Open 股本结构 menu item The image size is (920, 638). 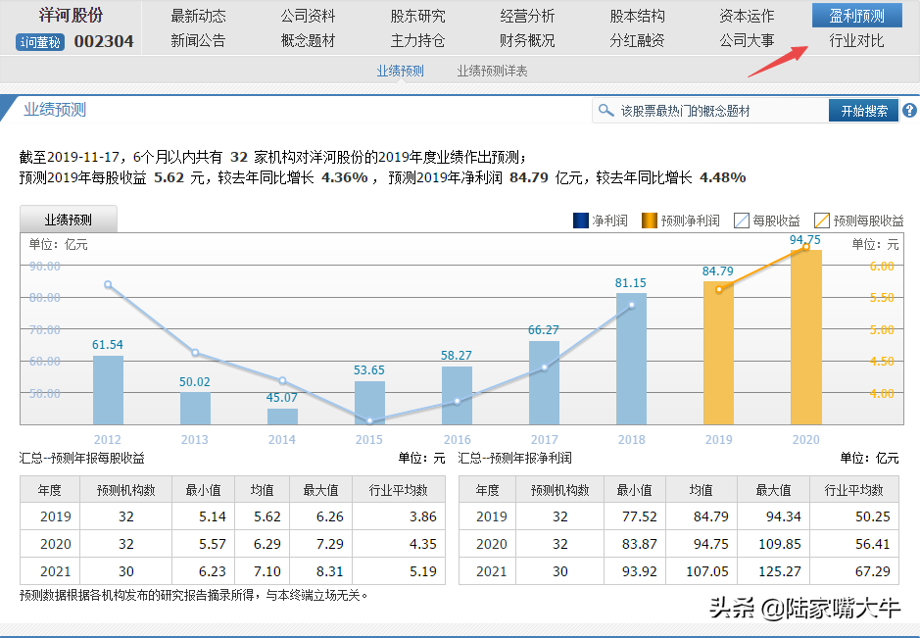tap(637, 16)
